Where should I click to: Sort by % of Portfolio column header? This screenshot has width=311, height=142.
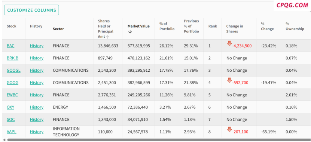tap(167, 26)
